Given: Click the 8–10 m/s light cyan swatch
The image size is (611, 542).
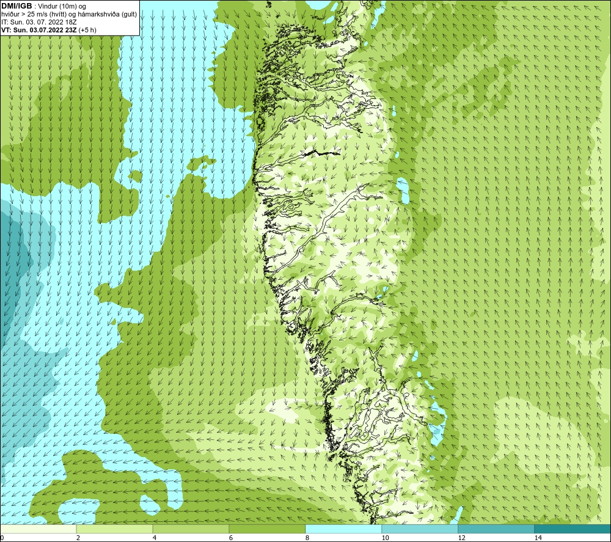Looking at the screenshot, I should click(x=343, y=529).
